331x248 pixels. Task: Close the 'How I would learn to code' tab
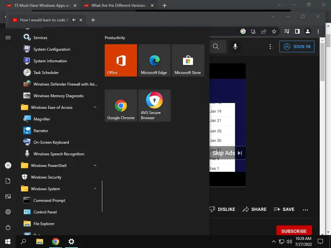80,20
